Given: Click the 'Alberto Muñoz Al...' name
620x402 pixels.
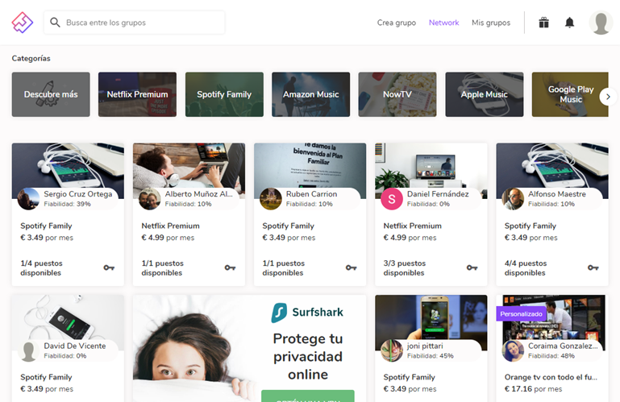Looking at the screenshot, I should coord(199,194).
